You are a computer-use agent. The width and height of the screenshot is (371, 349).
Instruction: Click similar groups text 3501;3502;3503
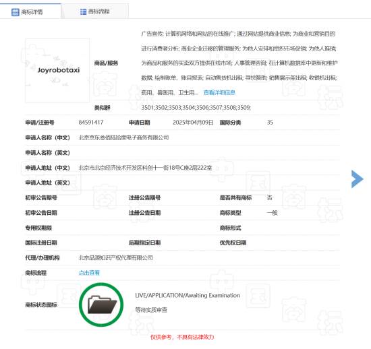point(196,108)
